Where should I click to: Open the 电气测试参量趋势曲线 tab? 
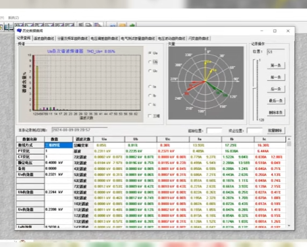click(x=138, y=38)
